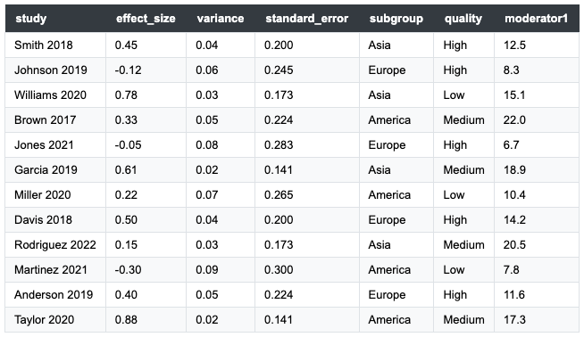
Task: Select the standard_error column header
Action: (307, 18)
